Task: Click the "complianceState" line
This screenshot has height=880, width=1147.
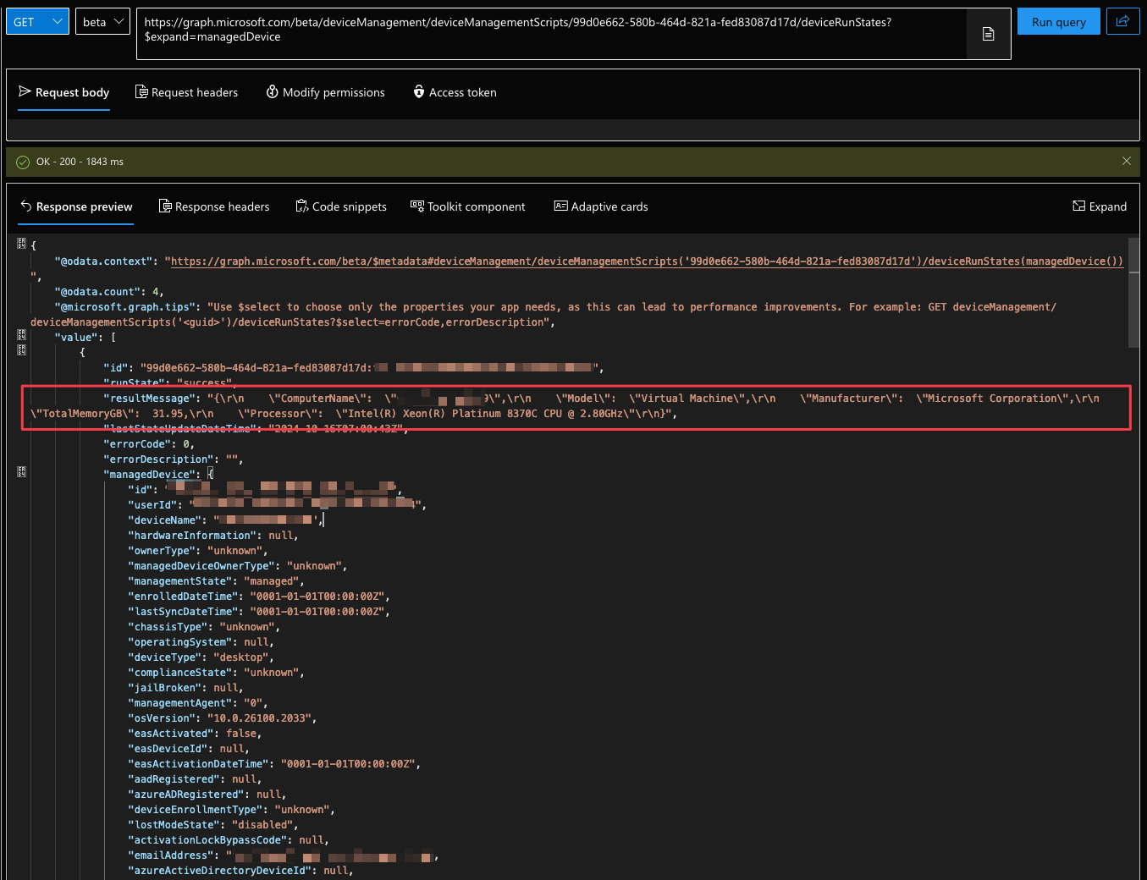Action: pyautogui.click(x=216, y=673)
